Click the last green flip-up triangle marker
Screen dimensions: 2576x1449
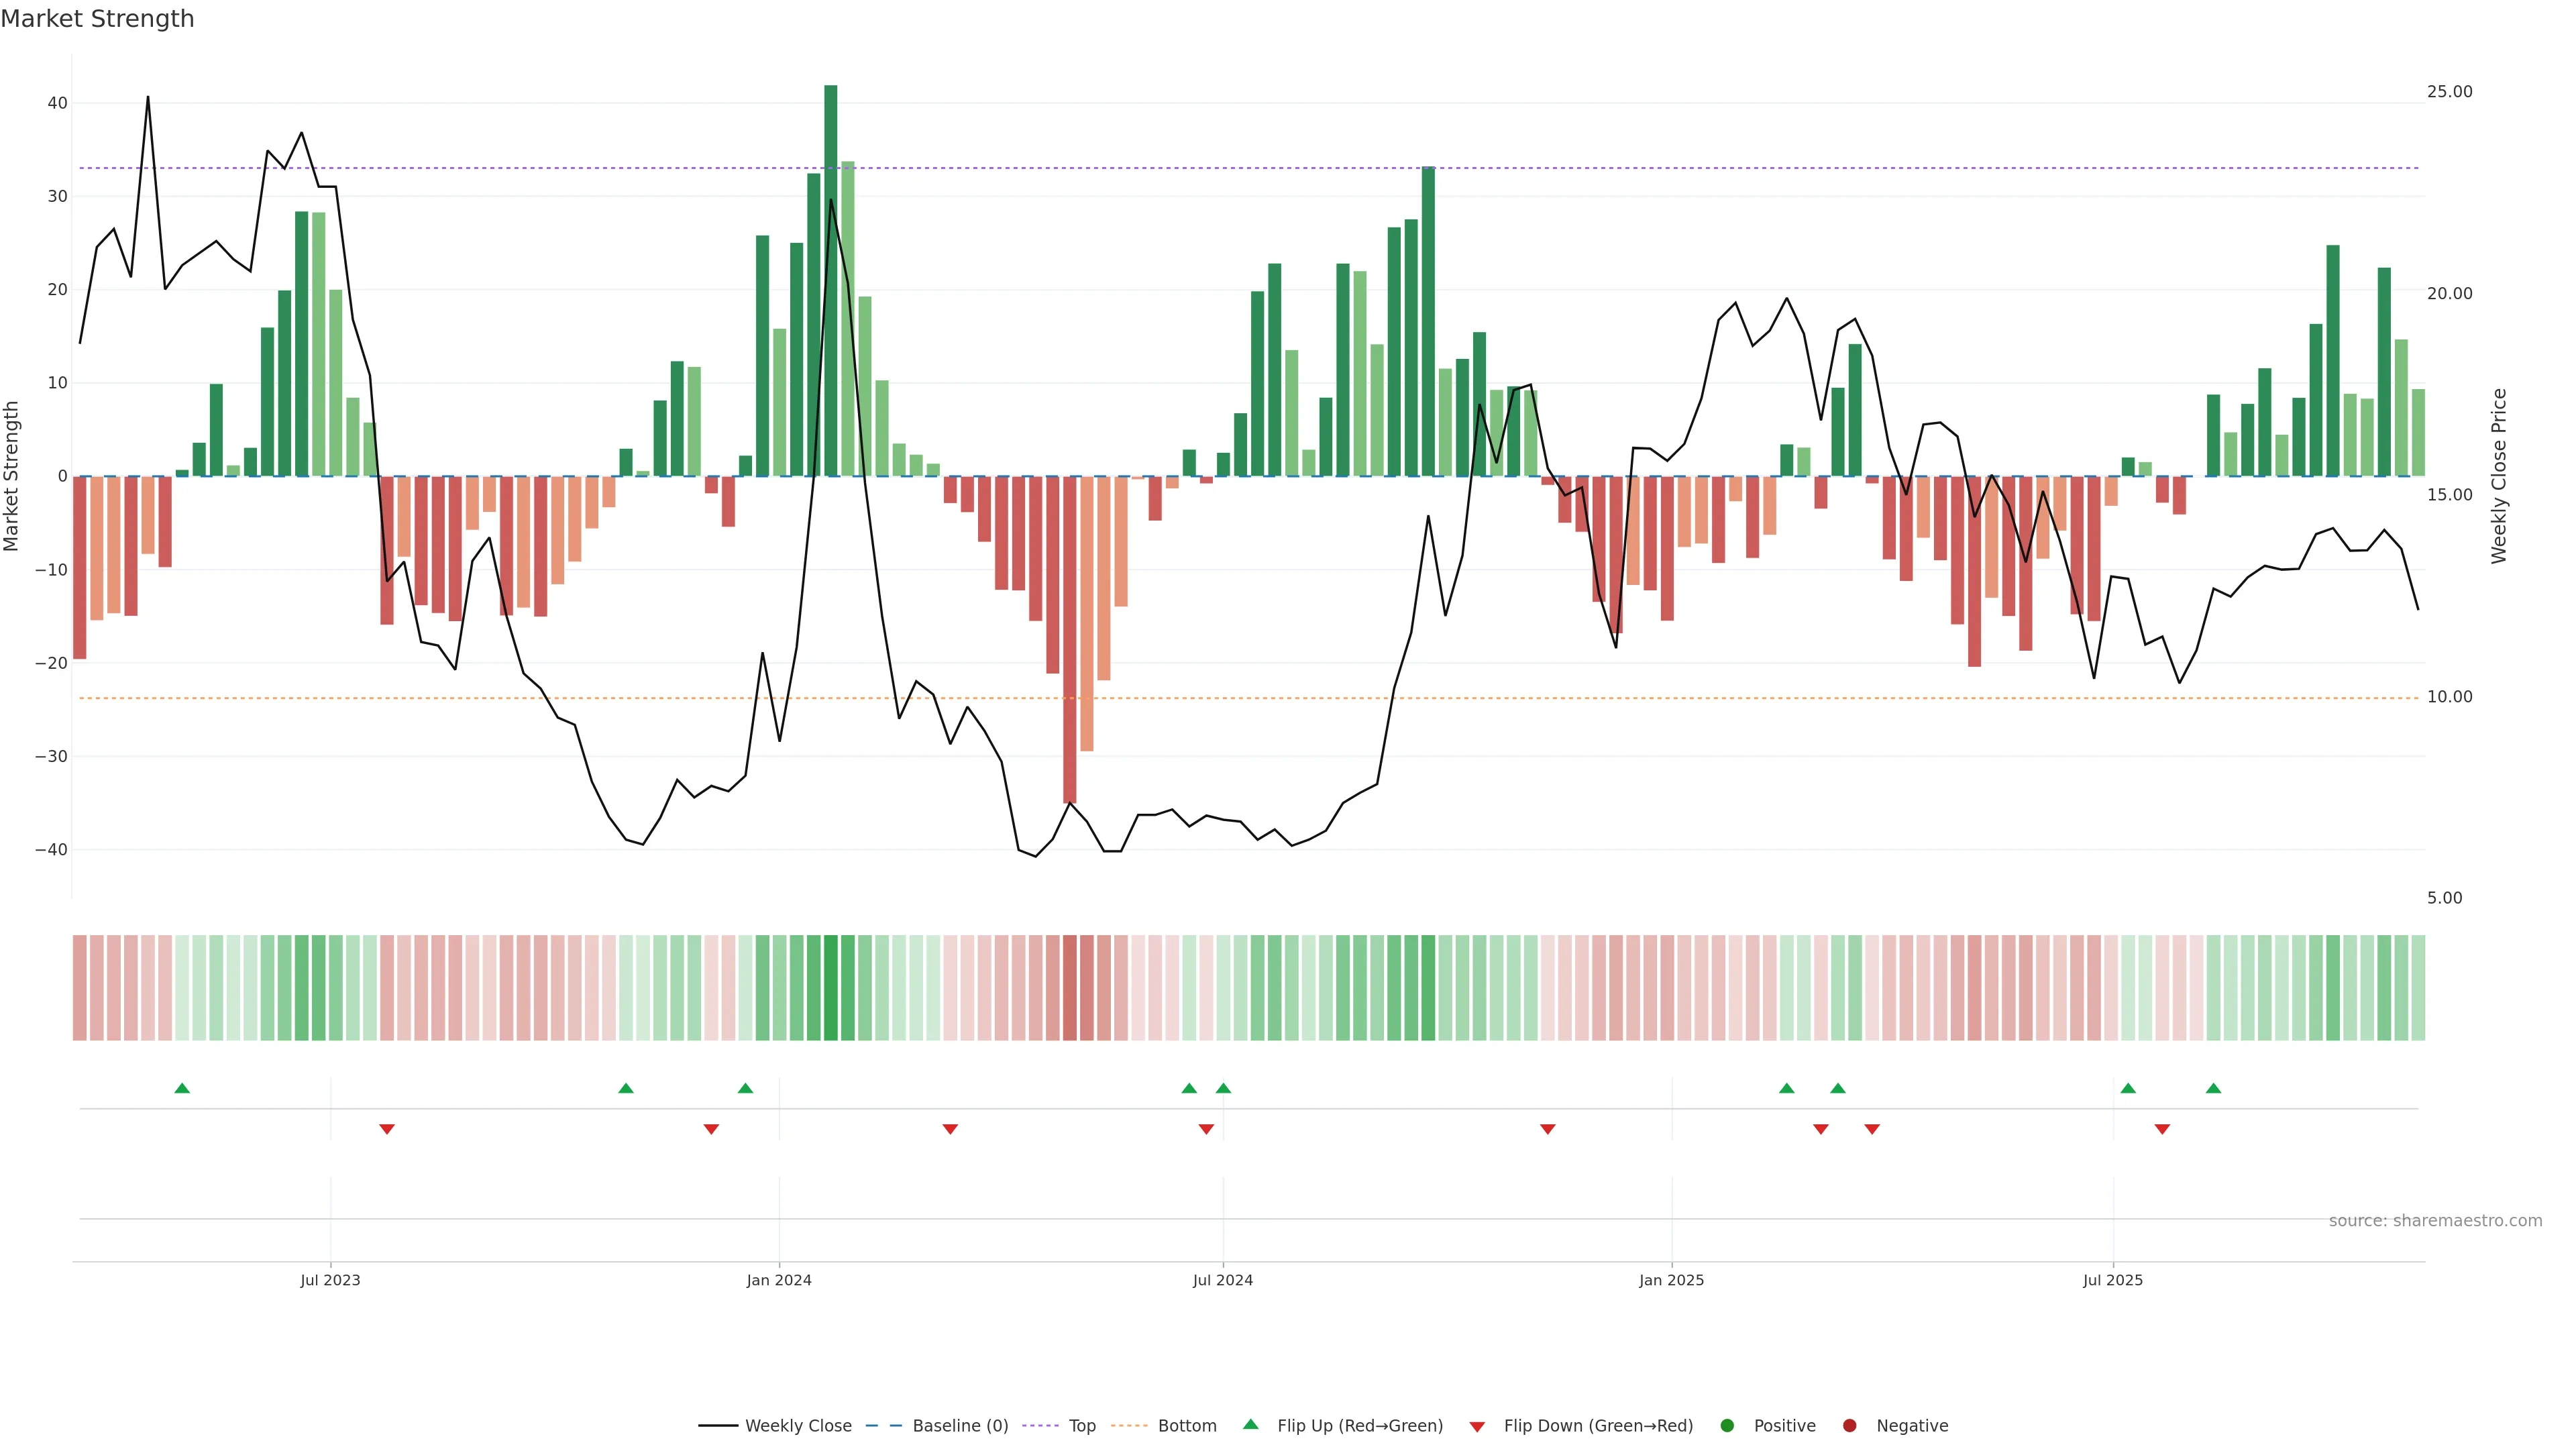(x=2213, y=1088)
